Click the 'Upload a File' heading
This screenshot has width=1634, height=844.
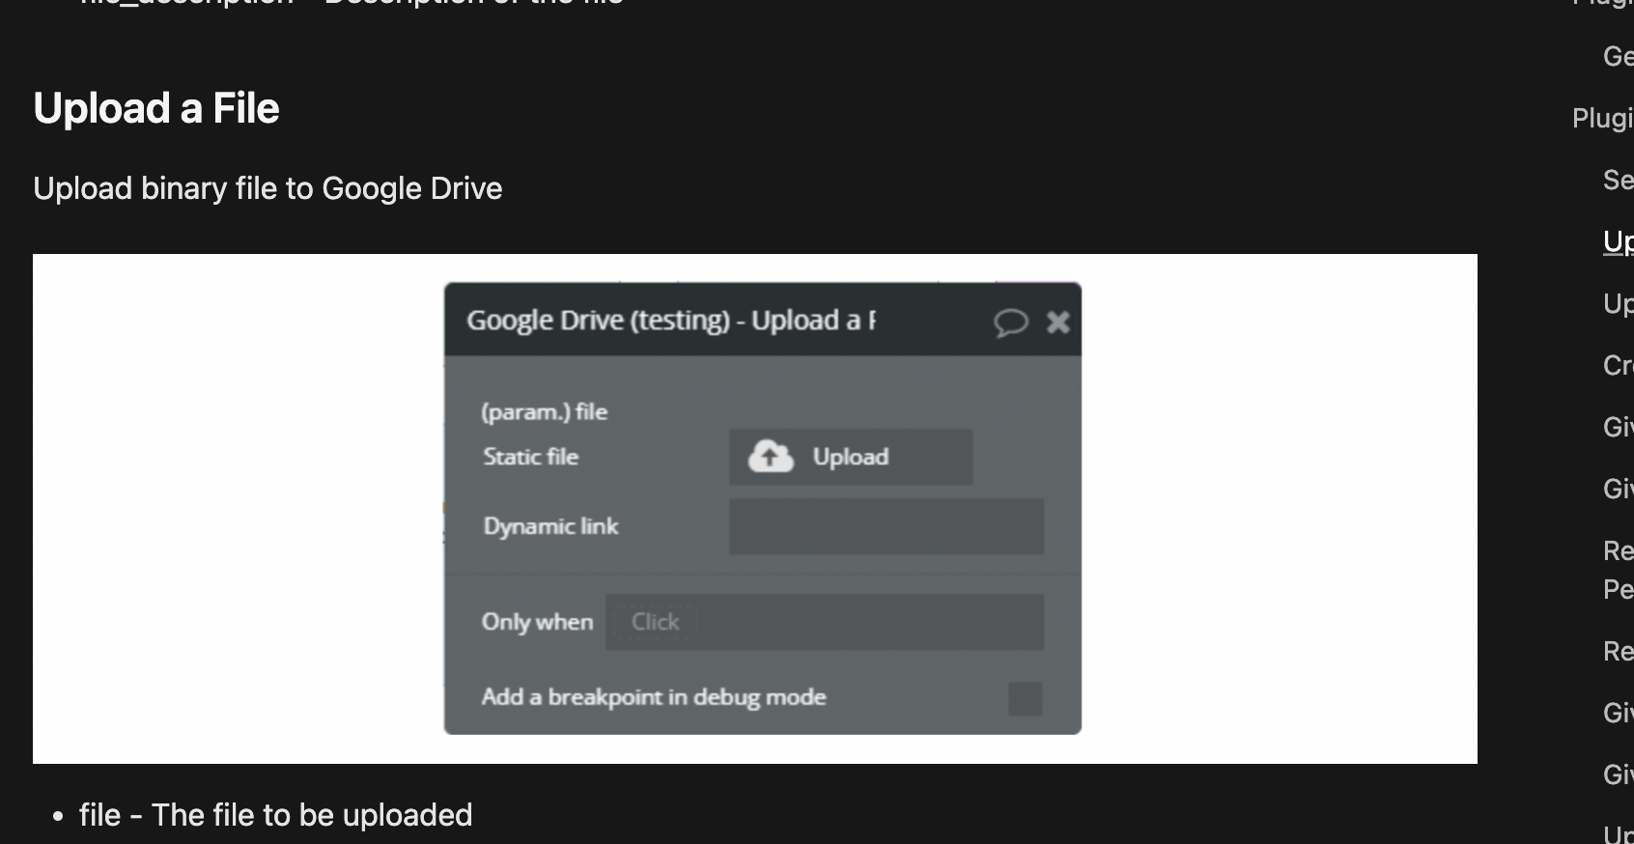(156, 108)
